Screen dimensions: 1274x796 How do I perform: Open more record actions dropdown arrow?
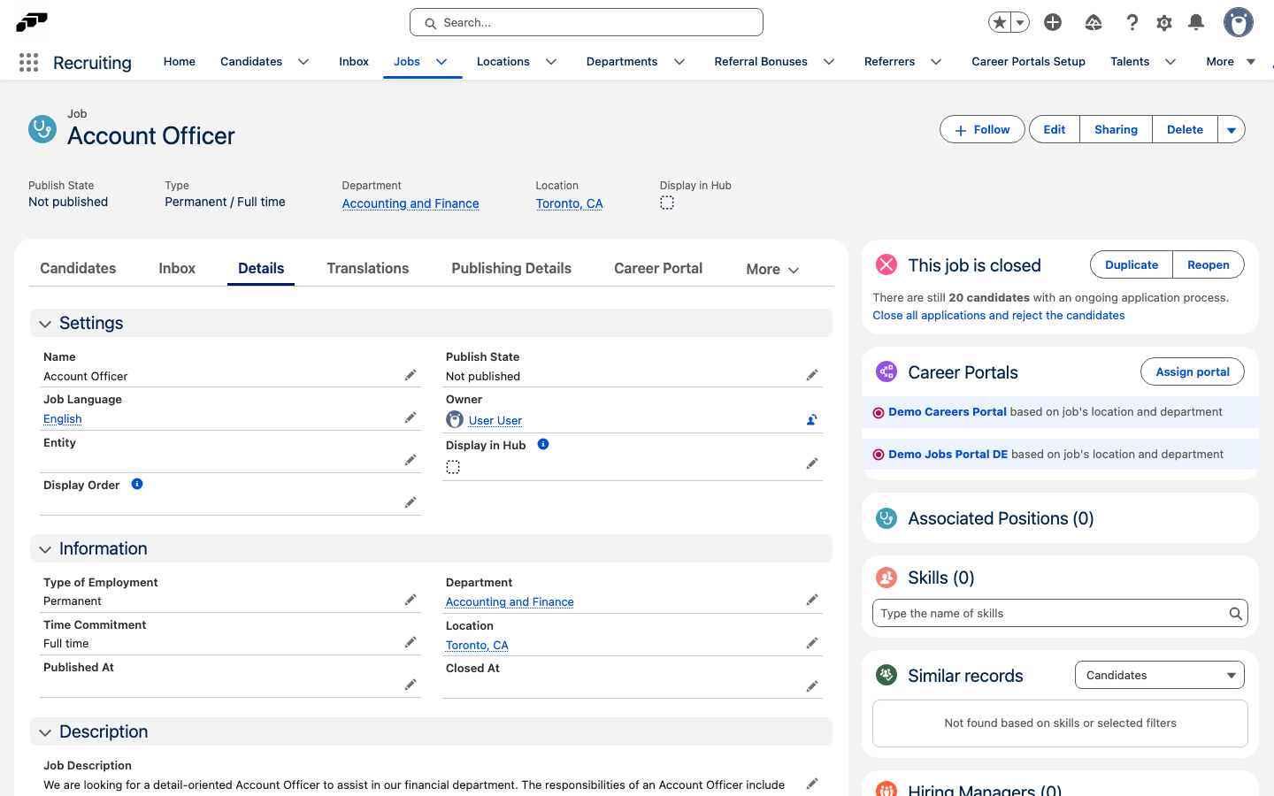click(1232, 130)
